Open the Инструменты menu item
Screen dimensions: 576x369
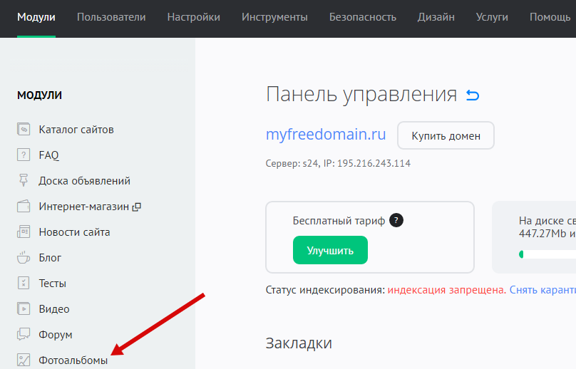pyautogui.click(x=274, y=17)
